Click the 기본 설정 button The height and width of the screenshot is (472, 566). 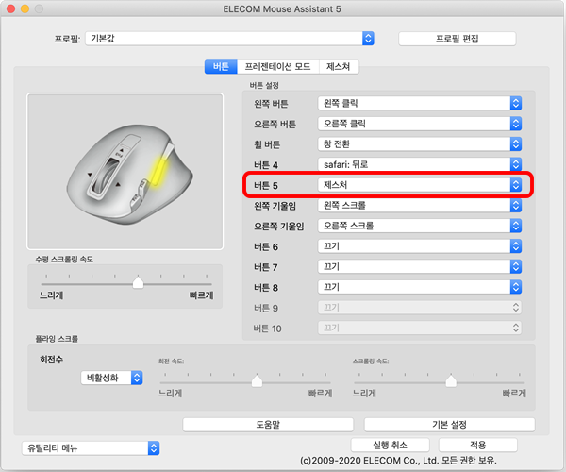(449, 425)
